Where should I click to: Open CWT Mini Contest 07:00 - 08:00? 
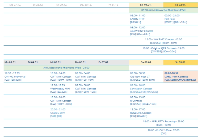86,89
